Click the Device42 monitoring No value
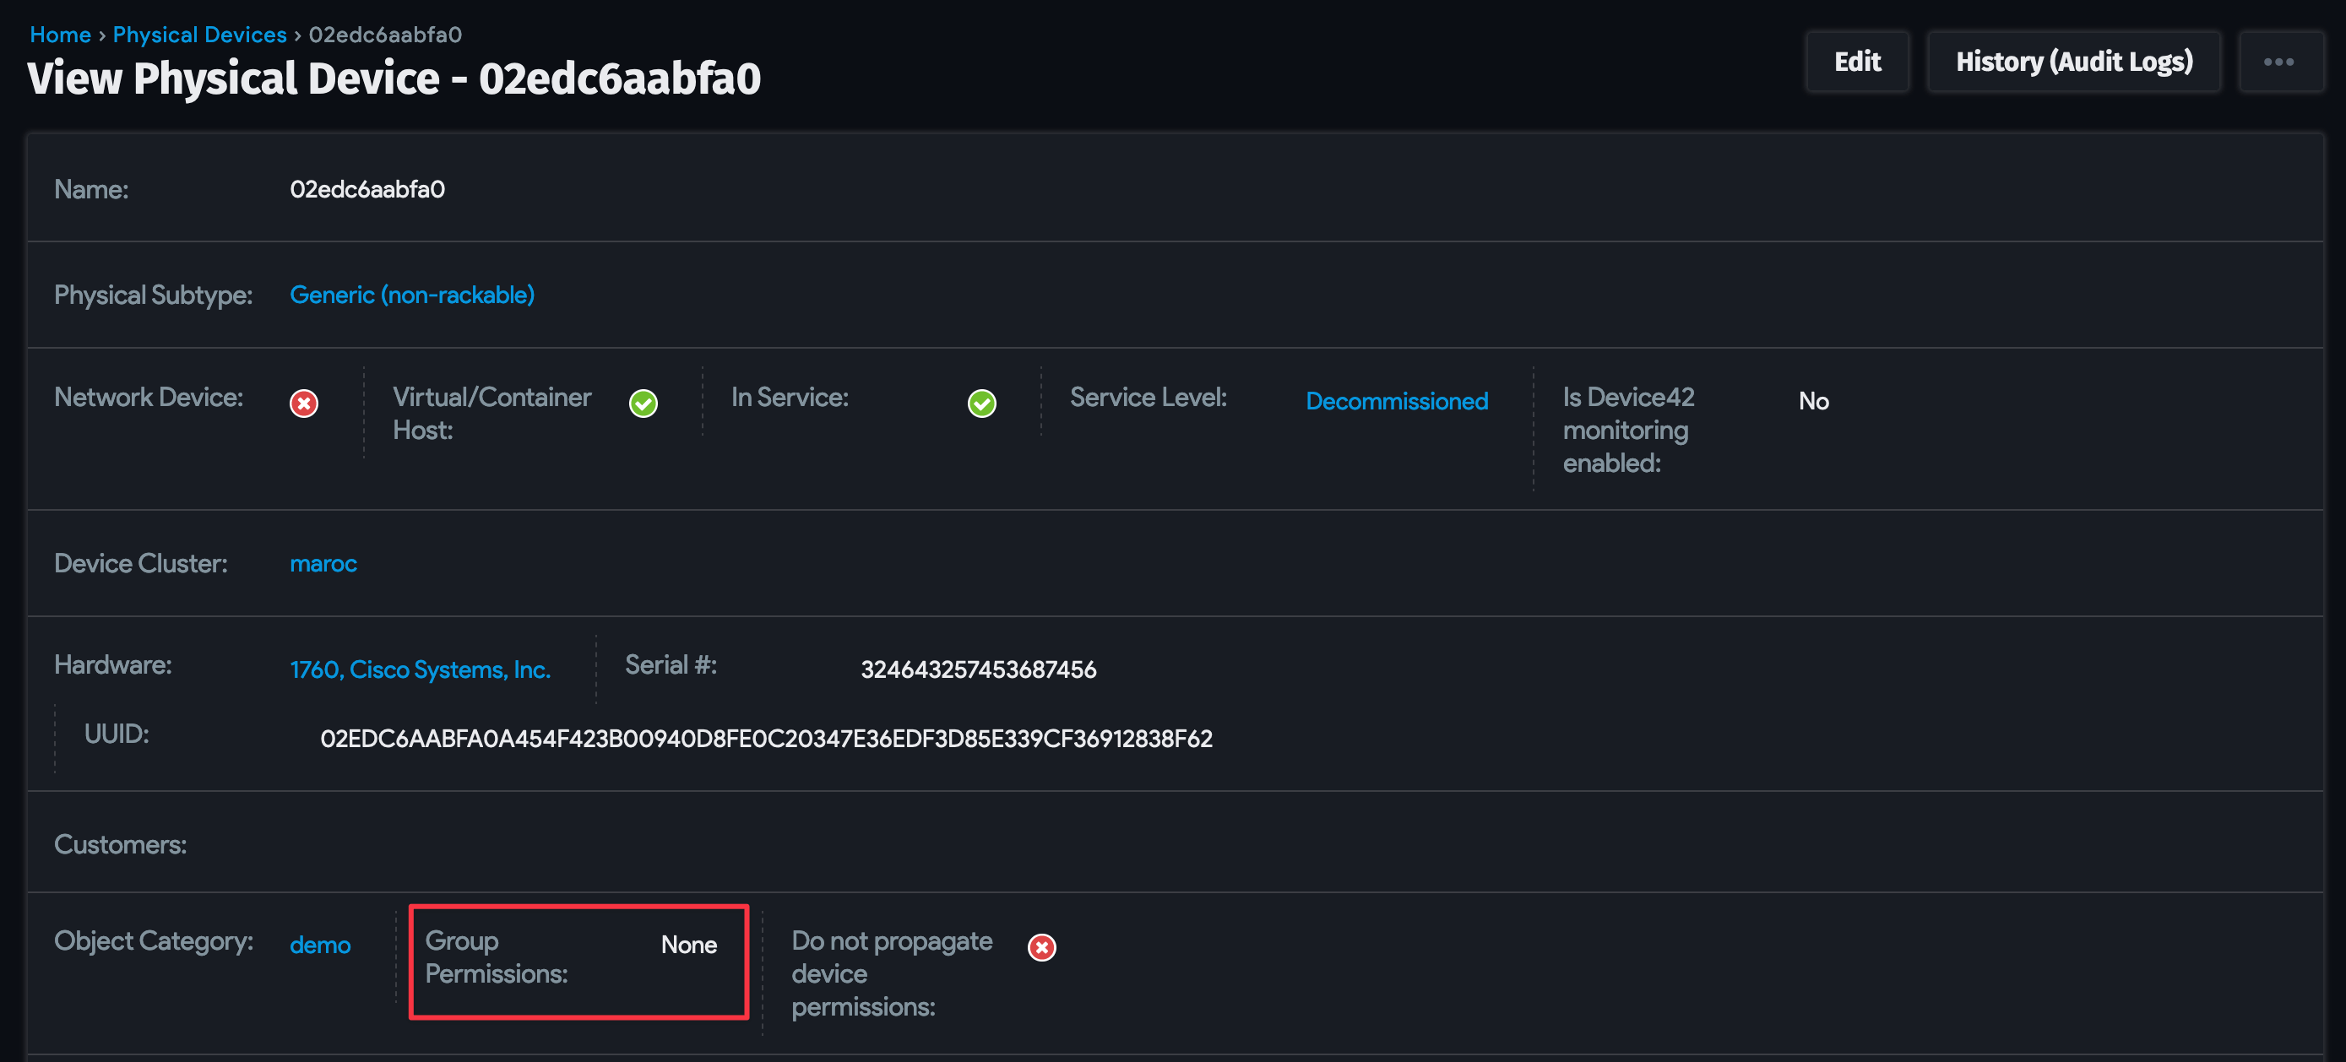This screenshot has width=2346, height=1062. coord(1813,401)
